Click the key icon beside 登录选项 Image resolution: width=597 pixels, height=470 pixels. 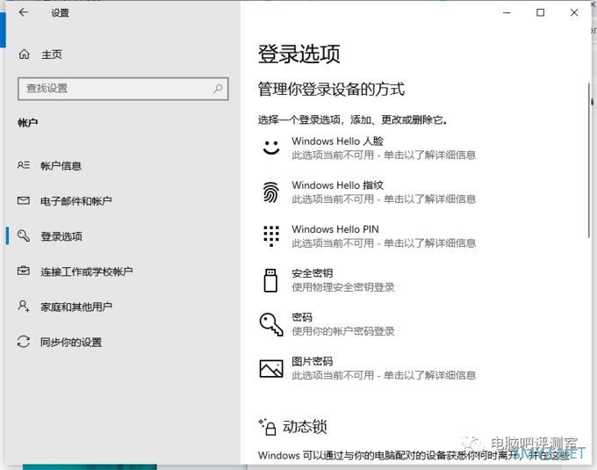click(x=23, y=235)
